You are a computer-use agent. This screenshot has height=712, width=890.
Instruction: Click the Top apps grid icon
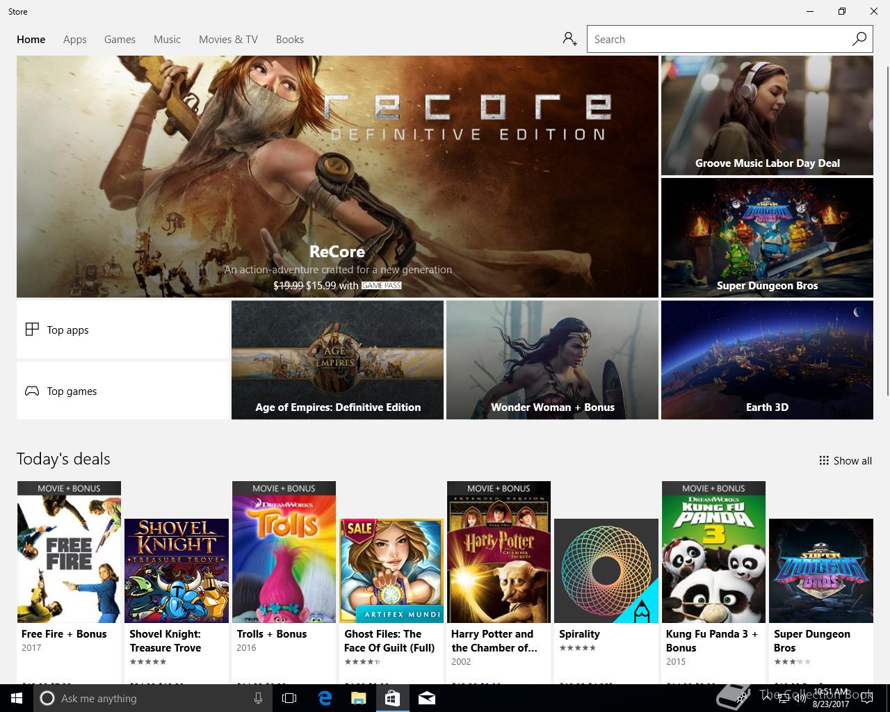(32, 329)
